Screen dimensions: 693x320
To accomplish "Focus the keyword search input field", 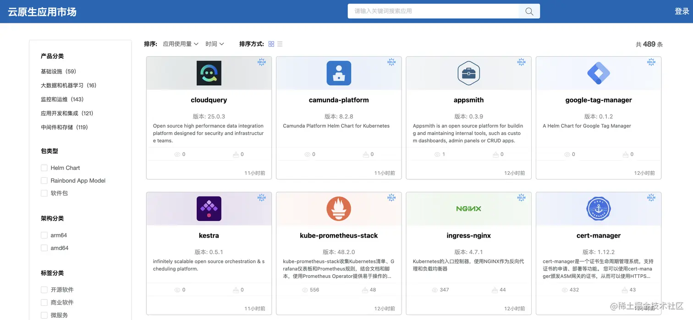I will (433, 11).
